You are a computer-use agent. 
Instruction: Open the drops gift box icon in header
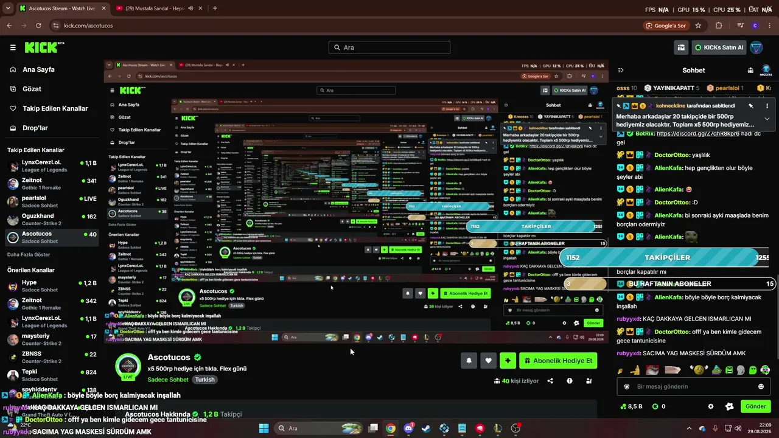click(681, 47)
